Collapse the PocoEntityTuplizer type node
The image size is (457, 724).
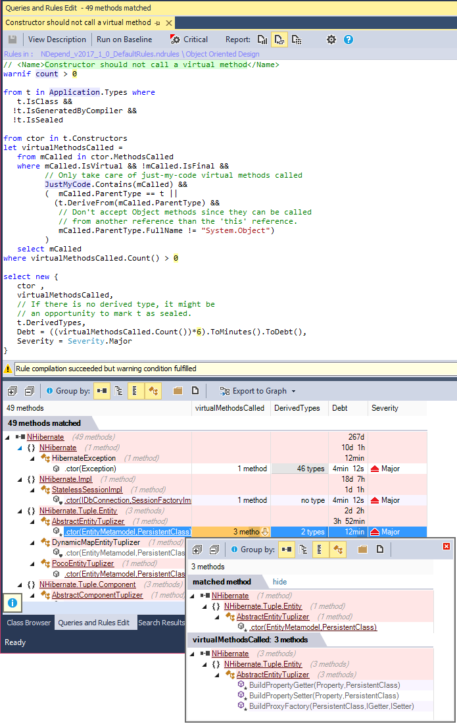pyautogui.click(x=32, y=564)
